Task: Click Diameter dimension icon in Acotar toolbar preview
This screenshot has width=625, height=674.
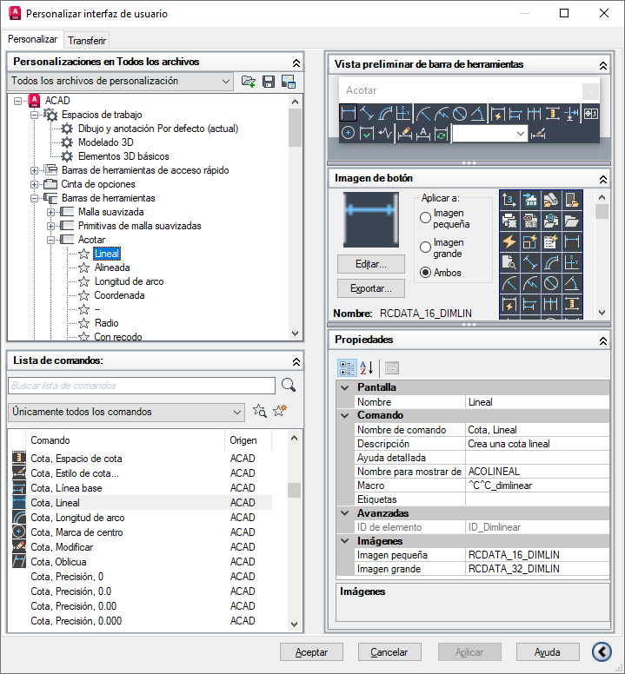Action: (x=460, y=114)
